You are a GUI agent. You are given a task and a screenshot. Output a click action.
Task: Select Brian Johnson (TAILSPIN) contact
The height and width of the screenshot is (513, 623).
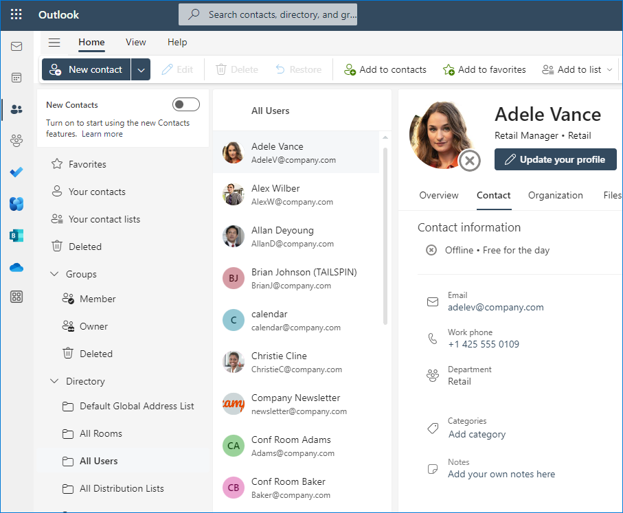click(x=296, y=278)
